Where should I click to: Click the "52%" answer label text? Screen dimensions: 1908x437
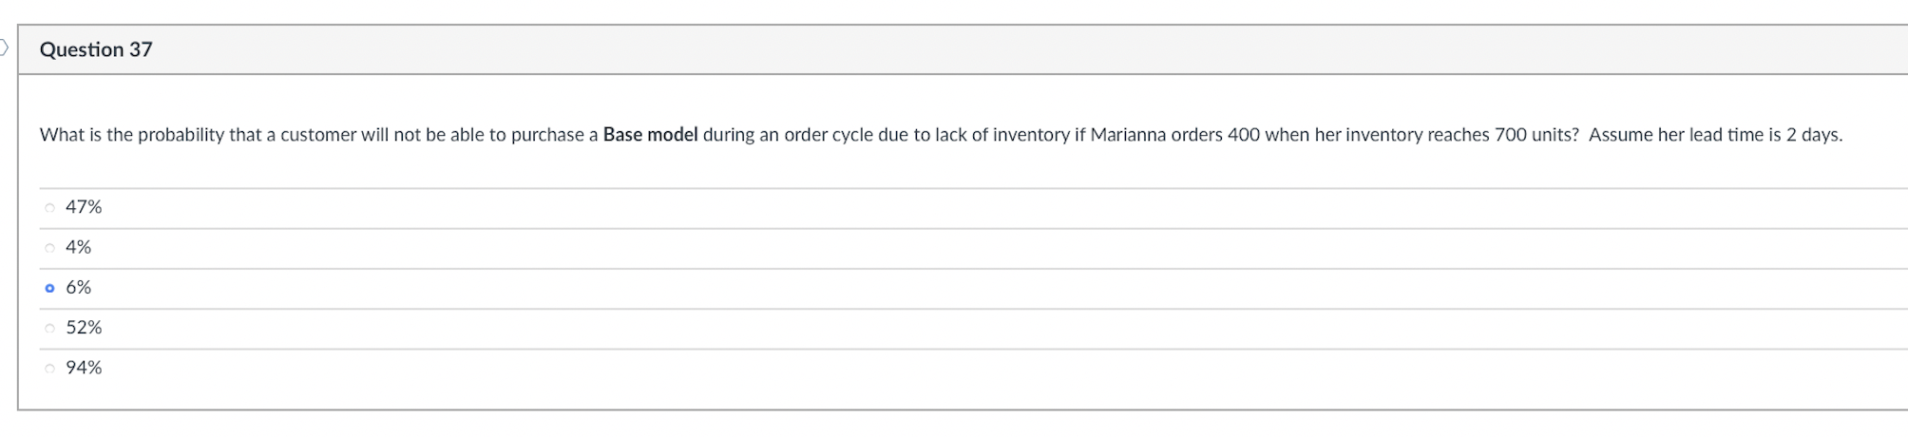84,328
